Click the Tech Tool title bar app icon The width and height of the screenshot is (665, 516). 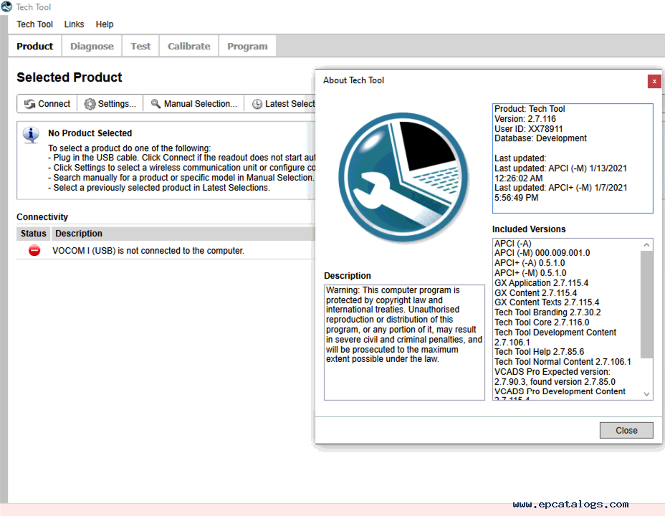point(6,7)
